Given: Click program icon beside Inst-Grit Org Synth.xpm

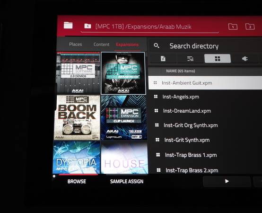Looking at the screenshot, I should pos(157,125).
